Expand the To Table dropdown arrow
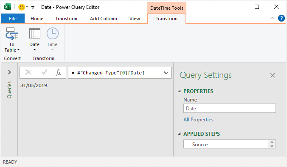Image resolution: width=287 pixels, height=167 pixels. click(18, 50)
